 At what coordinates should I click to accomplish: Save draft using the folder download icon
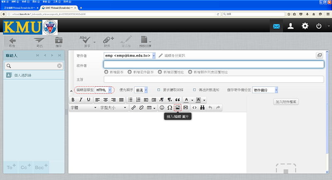(x=59, y=40)
